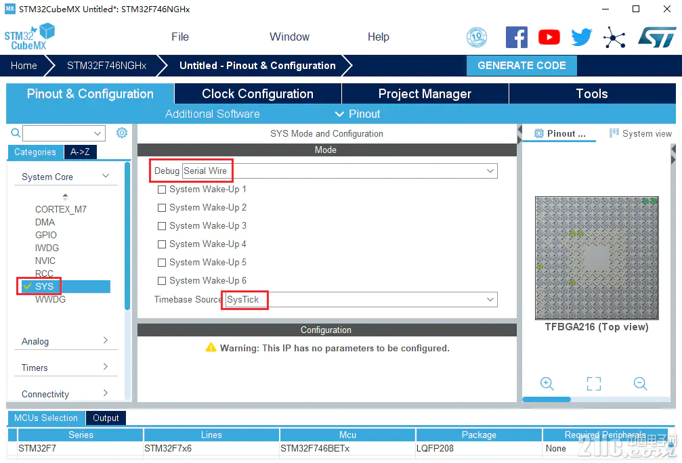Fit the chip view to the window
The image size is (682, 463).
pos(594,383)
